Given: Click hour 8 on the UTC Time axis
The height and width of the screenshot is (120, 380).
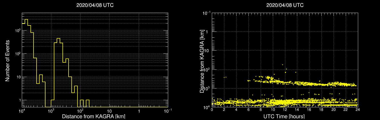Looking at the screenshot, I should click(x=260, y=110).
